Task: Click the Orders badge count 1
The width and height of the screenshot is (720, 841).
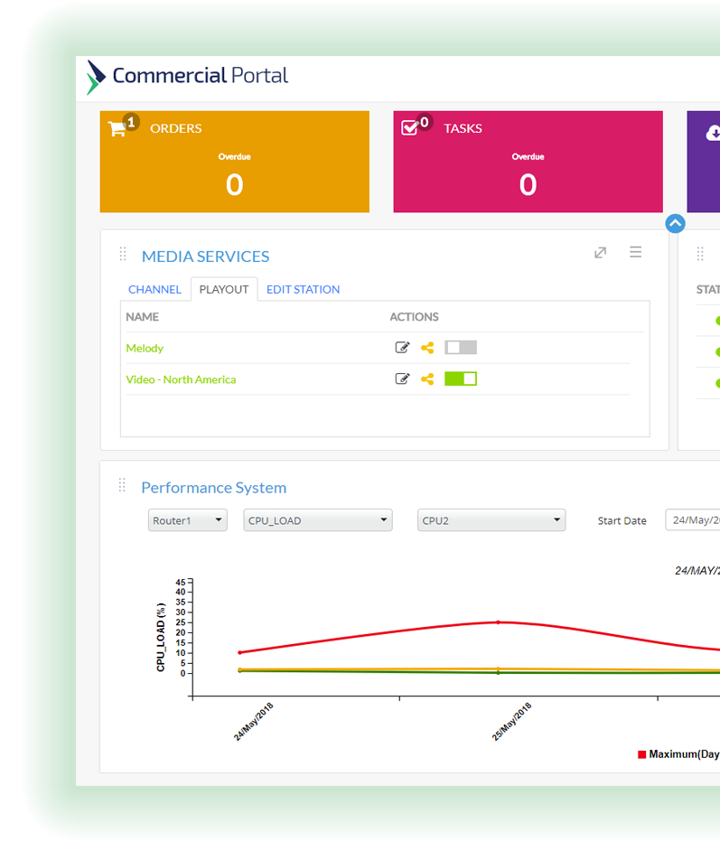Action: pos(131,122)
